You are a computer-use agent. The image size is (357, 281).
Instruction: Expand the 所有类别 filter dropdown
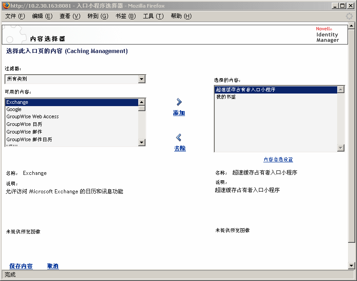142,79
